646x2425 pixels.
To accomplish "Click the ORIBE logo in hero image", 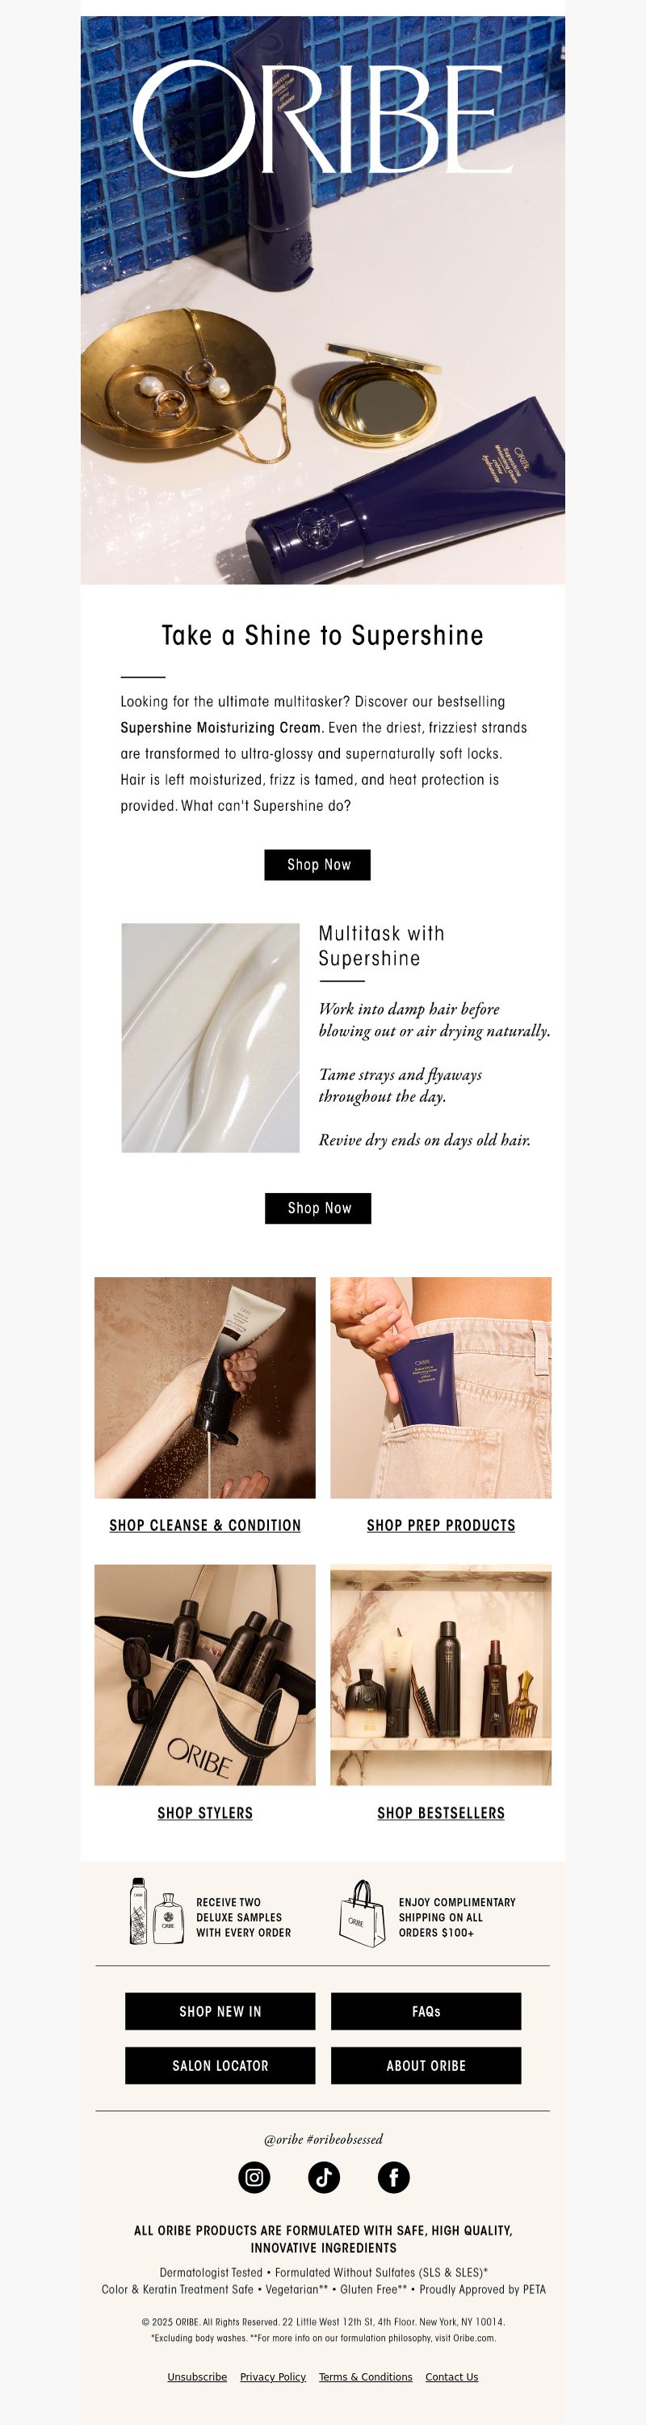I will click(x=324, y=120).
